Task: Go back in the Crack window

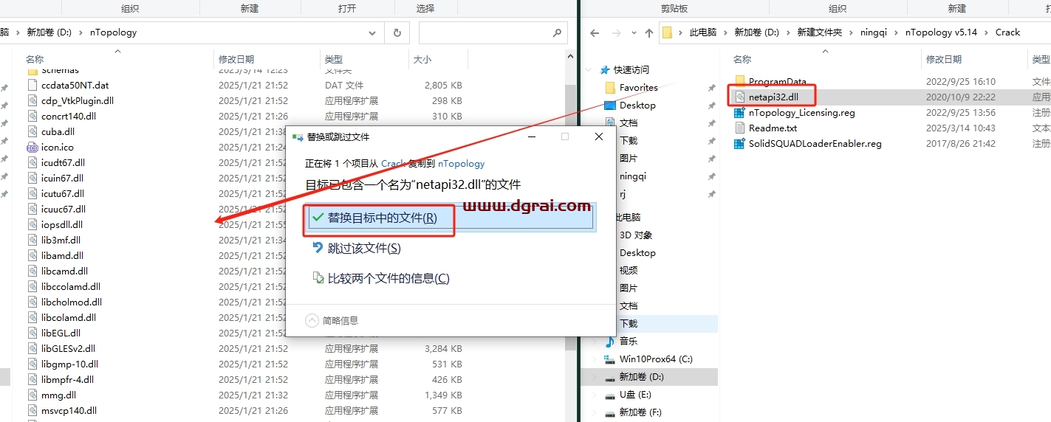Action: [x=595, y=32]
